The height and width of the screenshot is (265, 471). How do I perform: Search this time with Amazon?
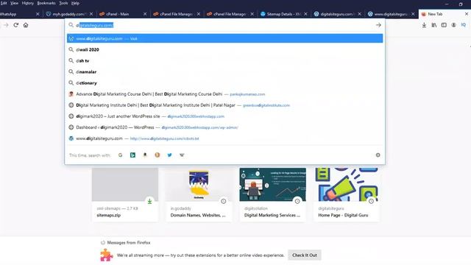(145, 155)
